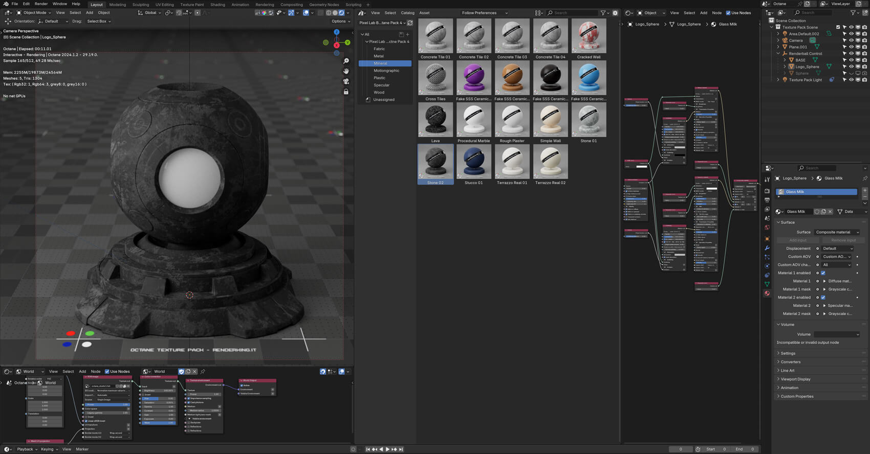
Task: Click the new material duplicate icon
Action: pos(823,212)
